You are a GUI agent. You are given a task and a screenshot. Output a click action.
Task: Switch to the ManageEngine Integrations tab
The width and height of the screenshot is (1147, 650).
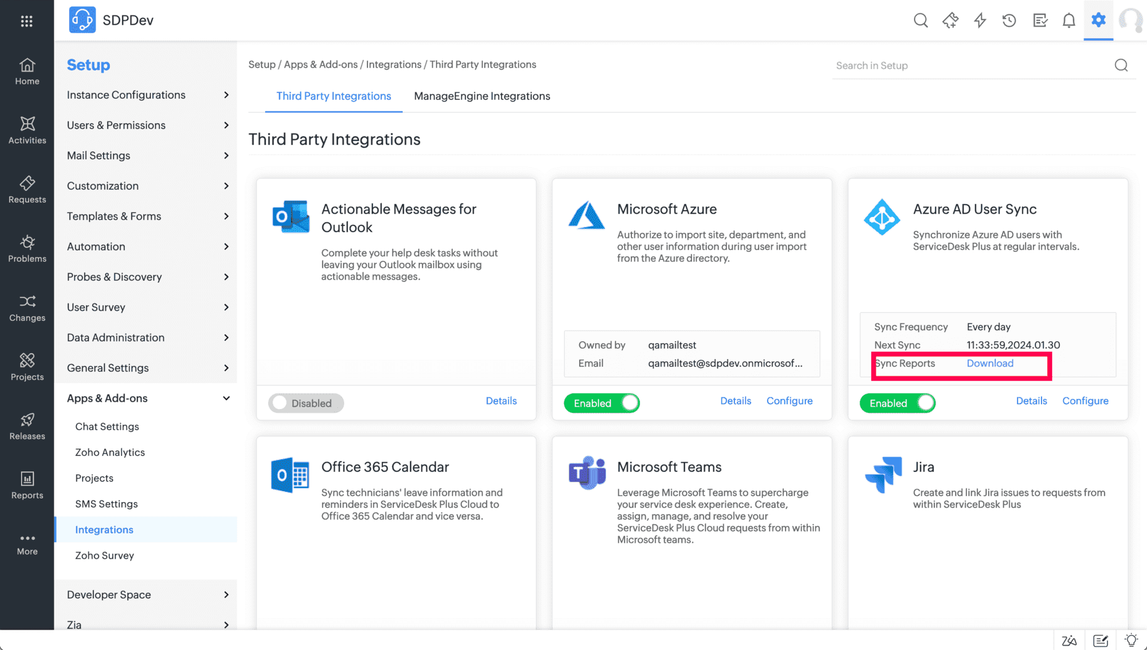point(482,96)
